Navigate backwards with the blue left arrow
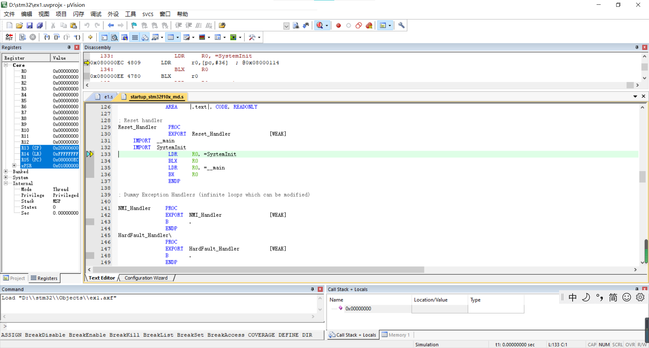The image size is (649, 348). tap(111, 25)
